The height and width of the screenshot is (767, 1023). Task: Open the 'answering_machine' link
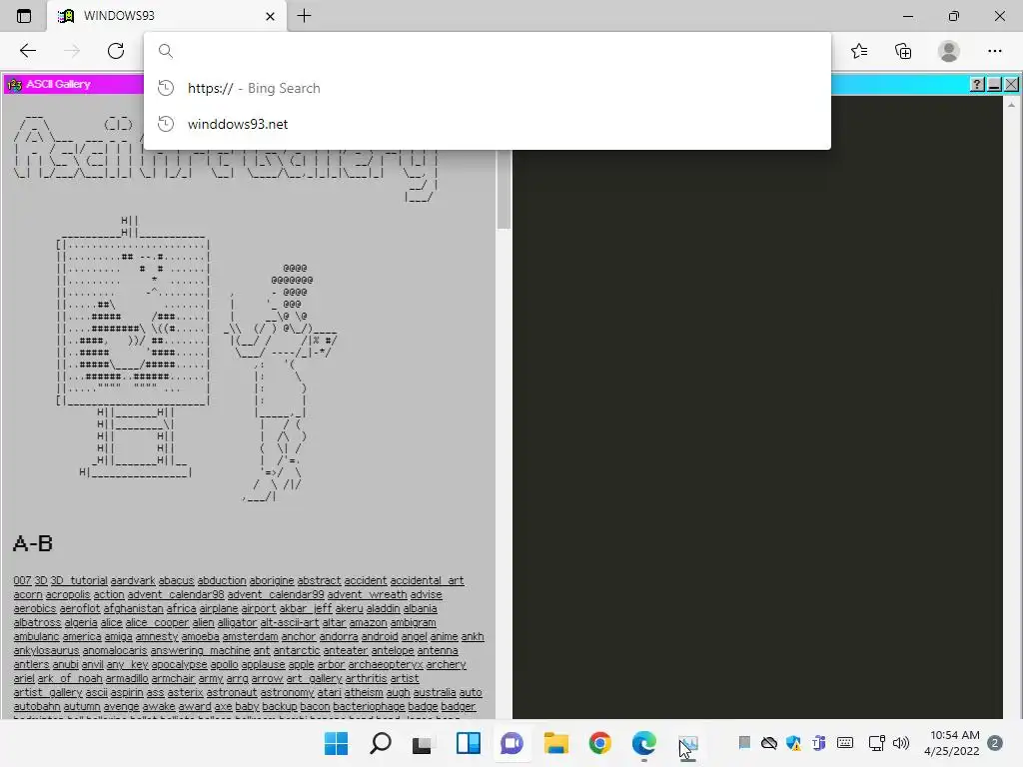click(x=200, y=650)
